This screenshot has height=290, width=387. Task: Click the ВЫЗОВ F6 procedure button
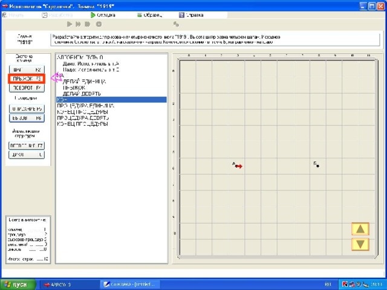[27, 118]
